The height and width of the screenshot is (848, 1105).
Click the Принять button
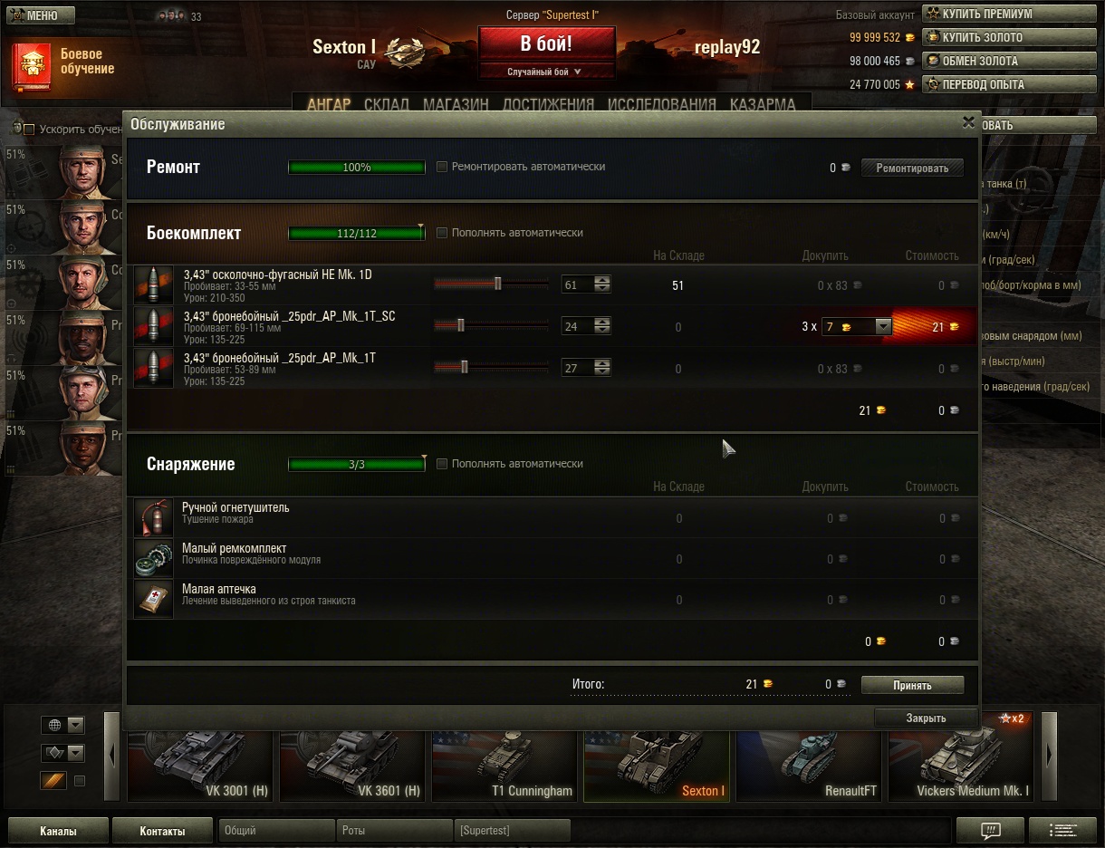point(912,685)
